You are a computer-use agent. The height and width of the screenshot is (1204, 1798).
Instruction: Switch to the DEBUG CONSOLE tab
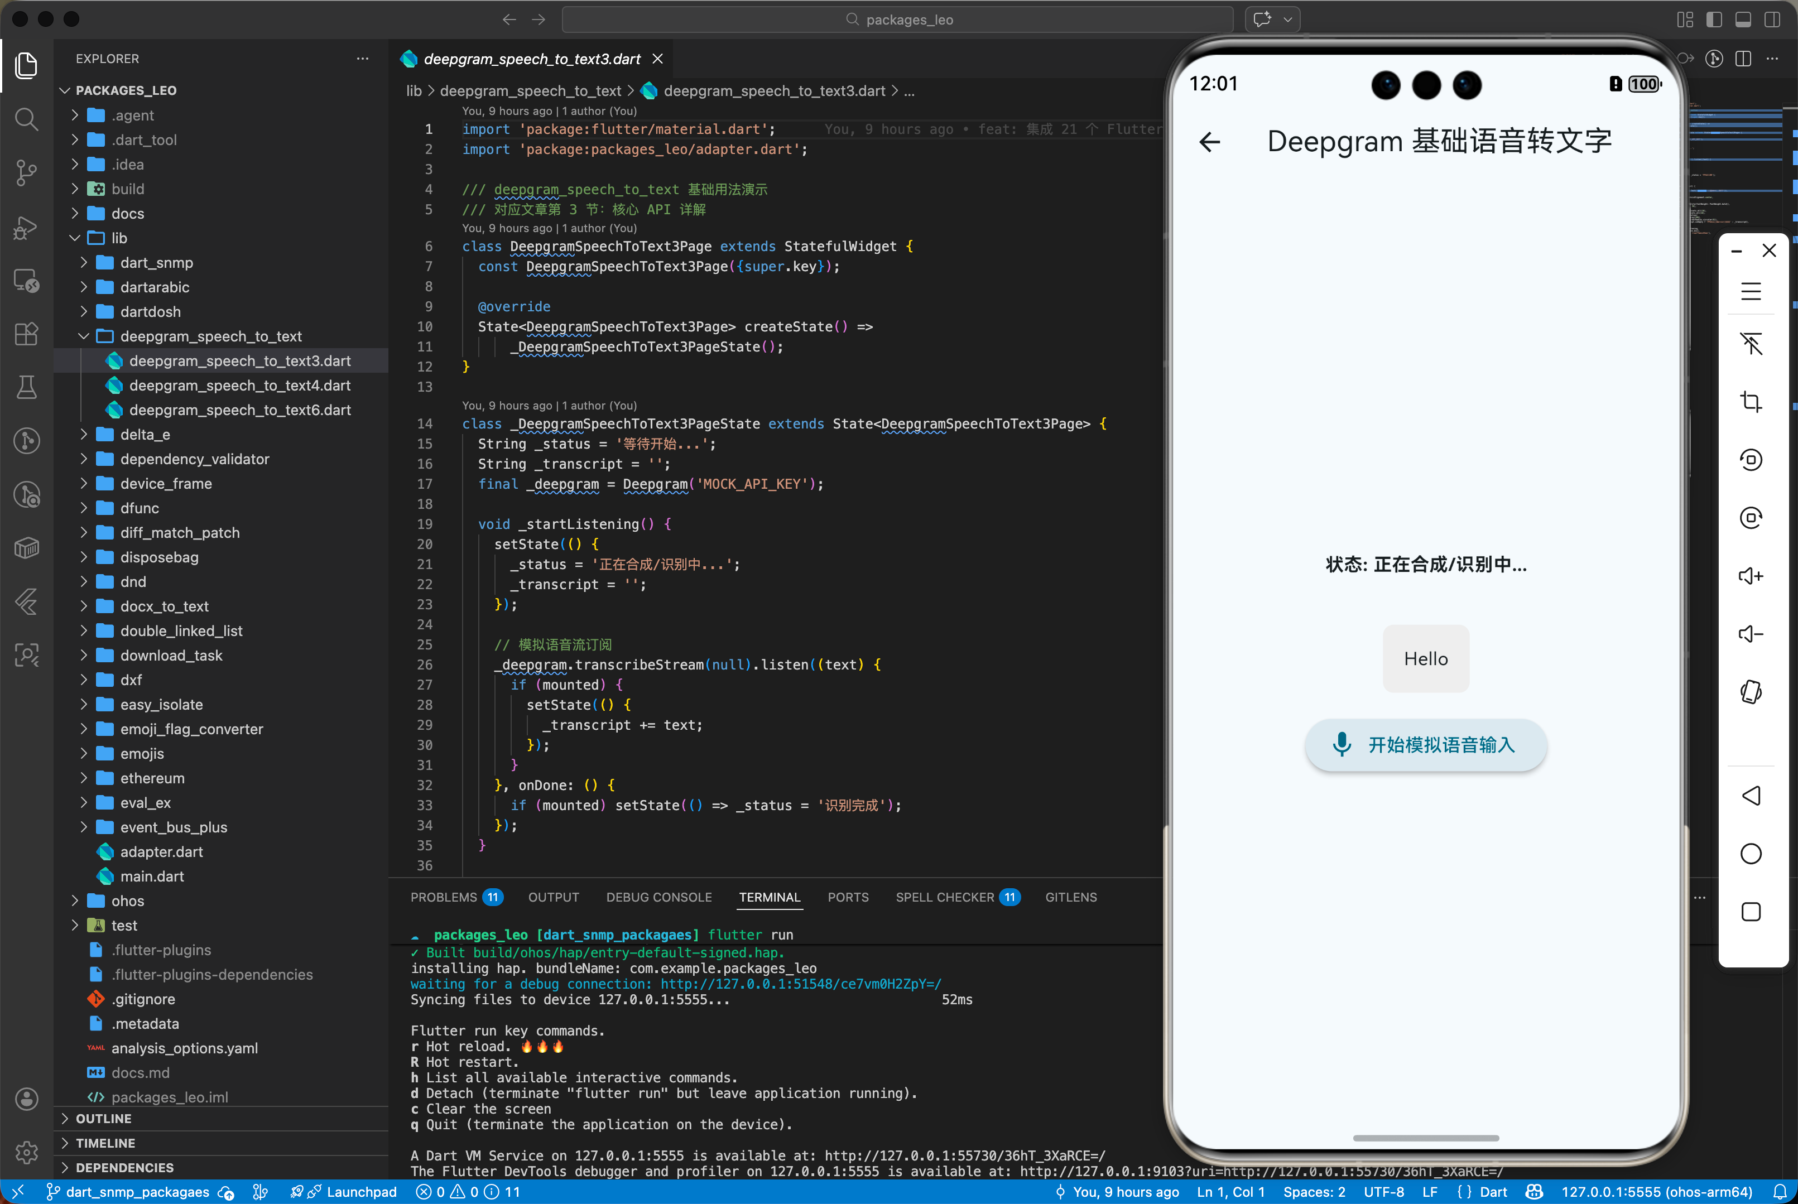pyautogui.click(x=658, y=897)
